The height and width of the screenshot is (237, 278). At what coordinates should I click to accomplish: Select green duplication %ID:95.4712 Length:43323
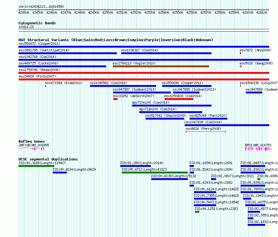click(155, 173)
